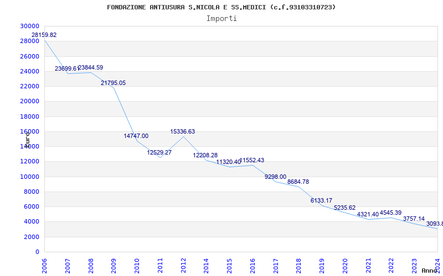Select data label 23844.59

click(90, 67)
